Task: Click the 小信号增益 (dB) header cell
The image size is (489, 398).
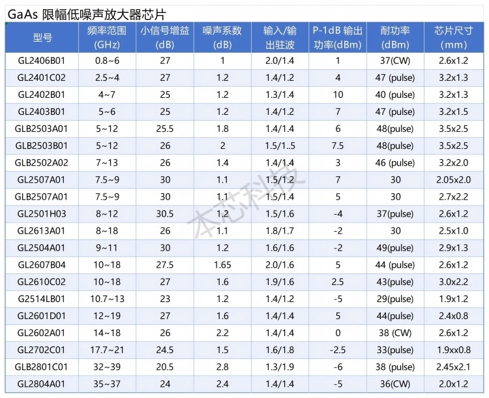Action: click(x=165, y=38)
